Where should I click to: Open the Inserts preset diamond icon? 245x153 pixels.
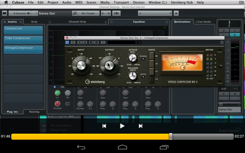click(x=21, y=22)
